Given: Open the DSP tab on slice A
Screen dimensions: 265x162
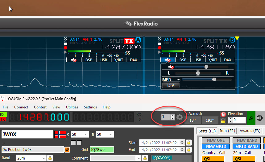Looking at the screenshot, I should coord(89,60).
